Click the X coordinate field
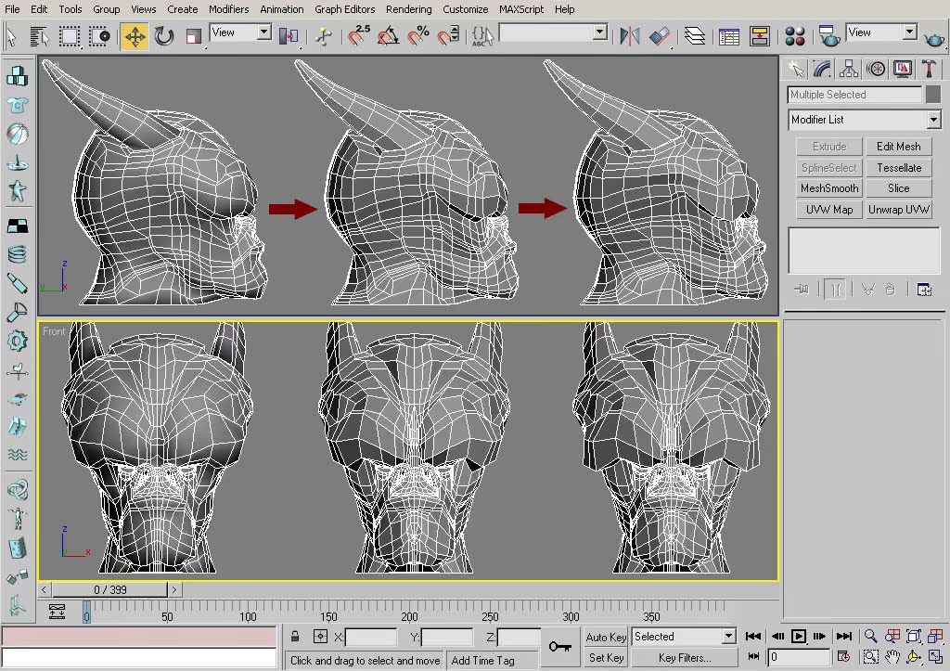Image resolution: width=950 pixels, height=671 pixels. click(371, 637)
